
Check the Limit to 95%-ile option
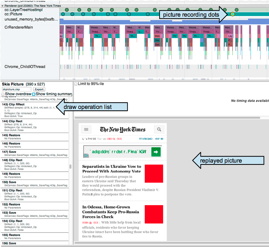tap(76, 84)
